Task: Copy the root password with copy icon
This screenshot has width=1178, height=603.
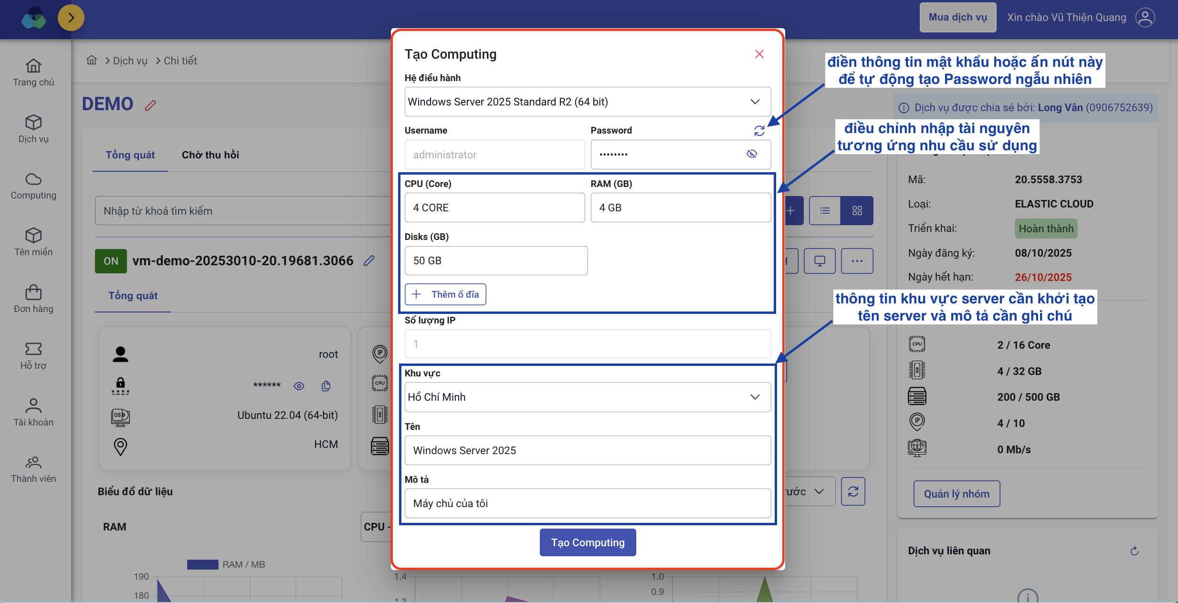Action: (x=326, y=386)
